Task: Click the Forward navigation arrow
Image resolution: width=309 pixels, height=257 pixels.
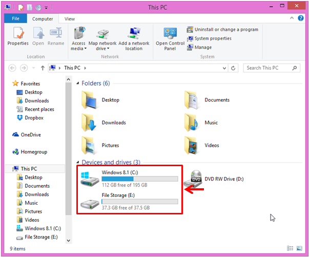Action: tap(24, 68)
